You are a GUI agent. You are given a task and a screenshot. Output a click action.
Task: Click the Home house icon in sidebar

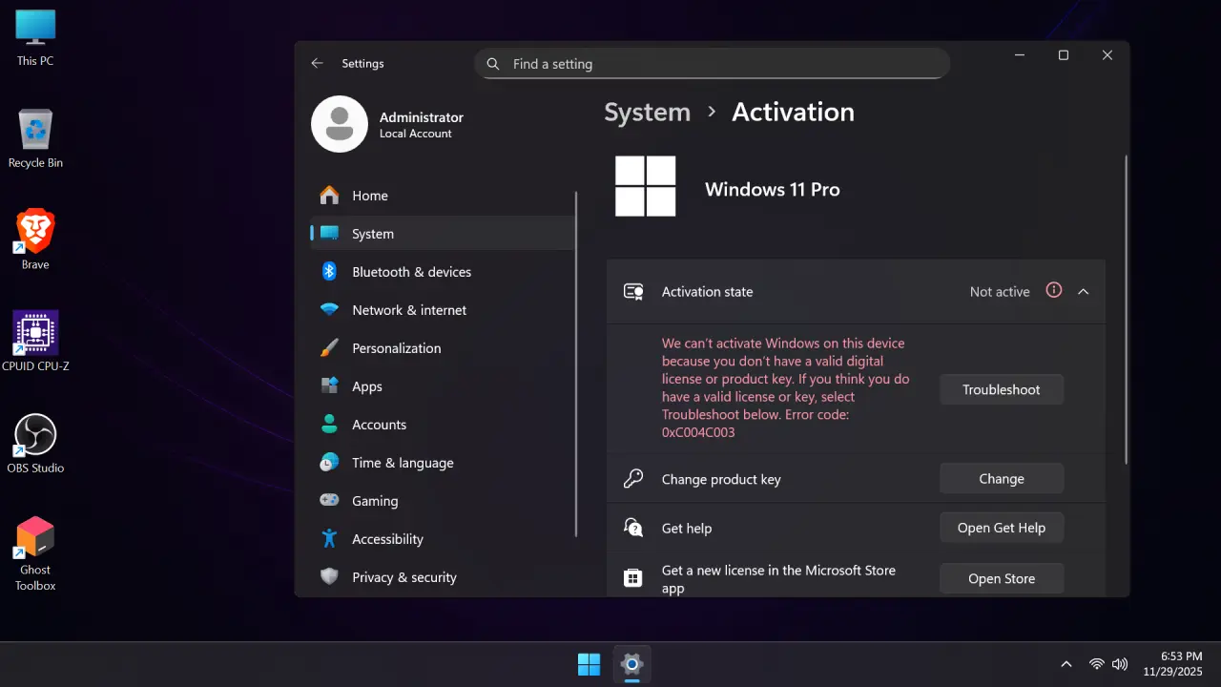(329, 196)
